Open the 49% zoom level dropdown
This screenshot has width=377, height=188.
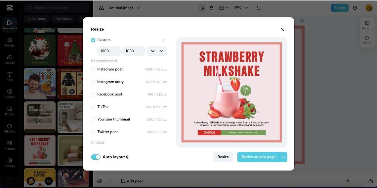(x=241, y=8)
